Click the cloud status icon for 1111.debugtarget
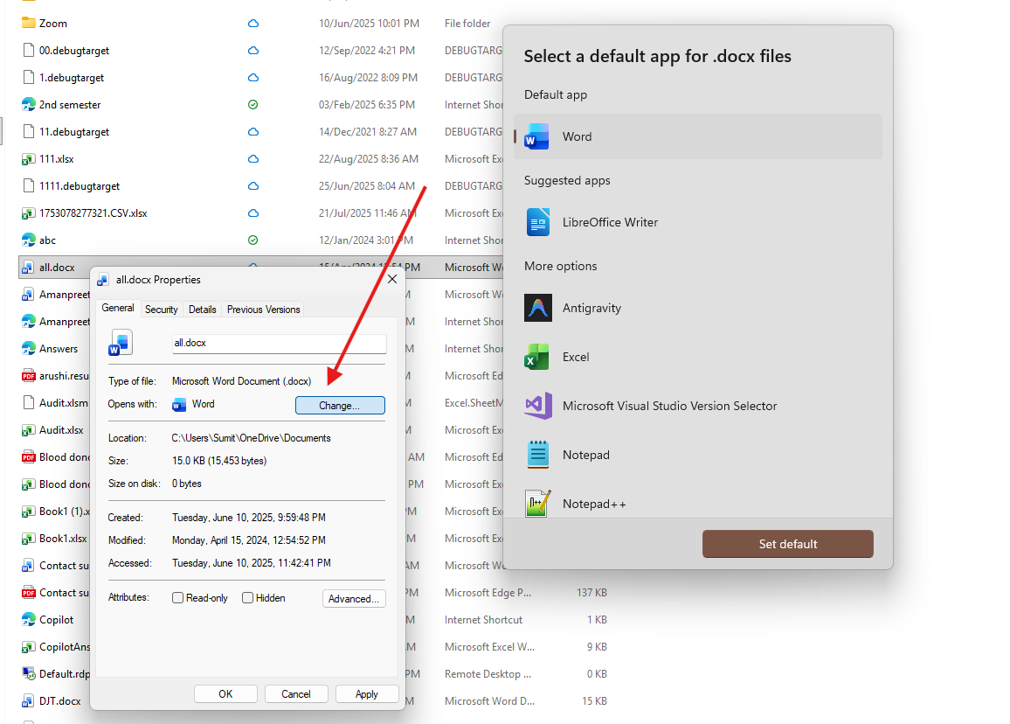 click(253, 185)
